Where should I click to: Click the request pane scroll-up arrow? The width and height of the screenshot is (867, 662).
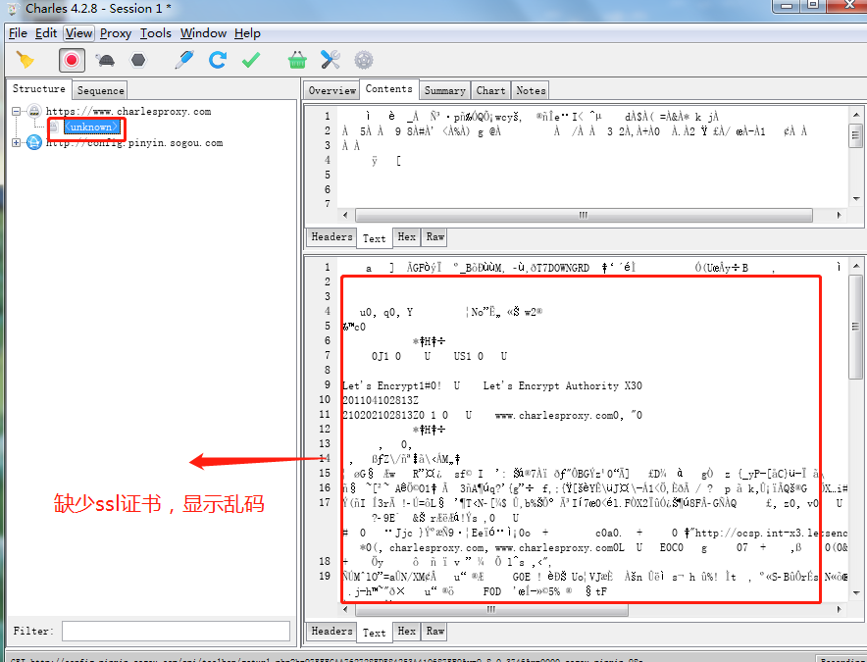click(x=856, y=115)
